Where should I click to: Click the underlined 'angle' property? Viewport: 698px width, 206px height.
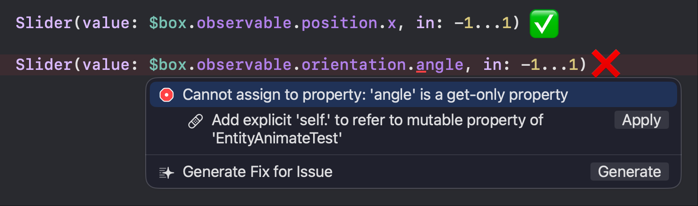click(x=440, y=65)
